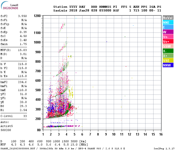Select the NNW blue legend swatch
The height and width of the screenshot is (150, 175).
coord(168,65)
